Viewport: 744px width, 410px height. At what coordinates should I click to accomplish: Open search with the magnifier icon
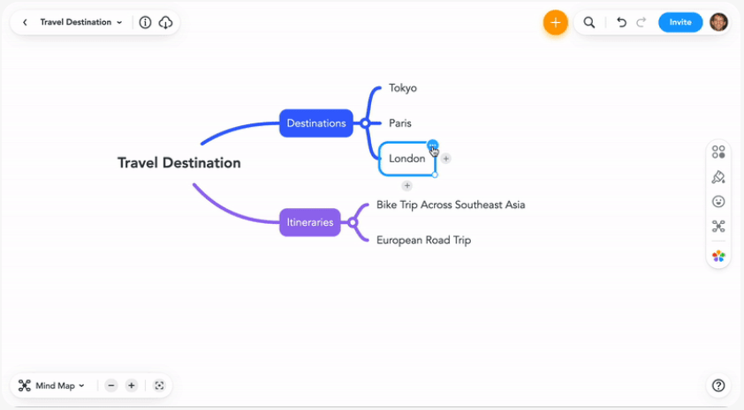point(588,22)
